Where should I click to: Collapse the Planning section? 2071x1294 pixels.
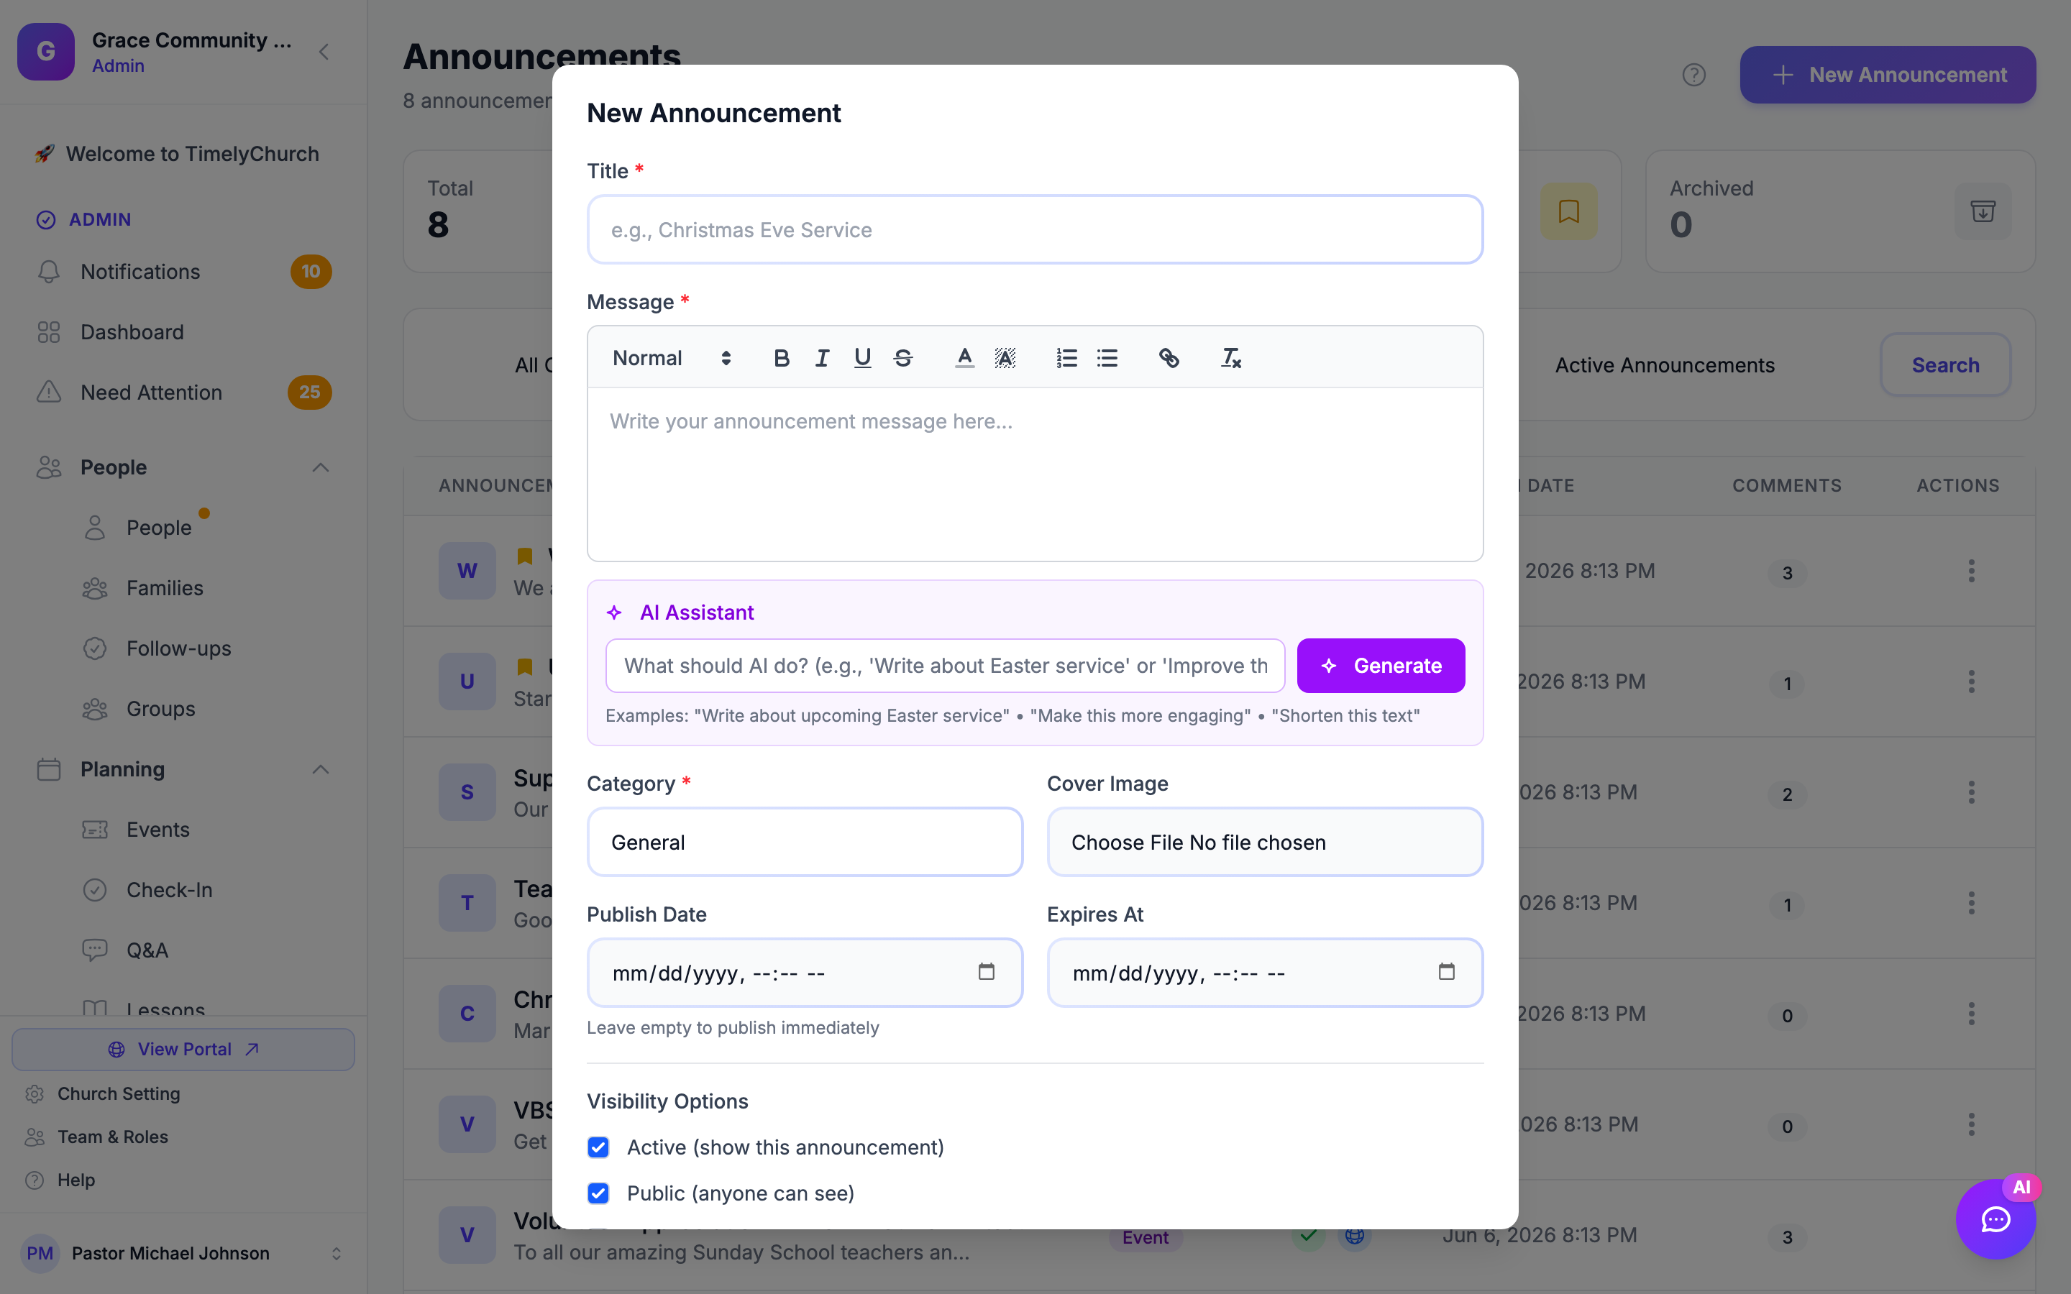coord(321,769)
